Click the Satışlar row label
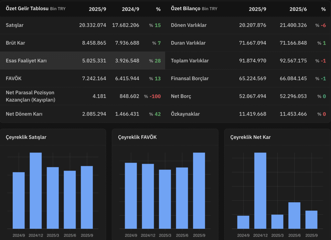This screenshot has height=240, width=331. click(x=15, y=25)
